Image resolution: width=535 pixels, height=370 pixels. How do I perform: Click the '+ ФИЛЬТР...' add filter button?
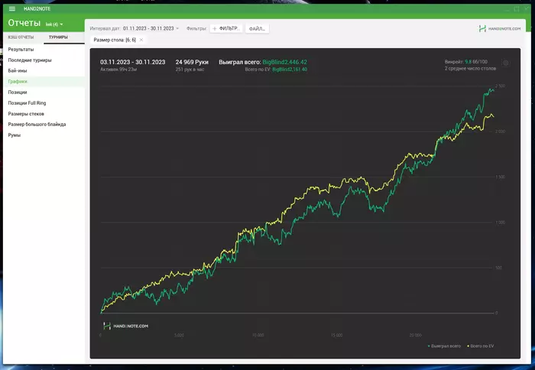(x=226, y=29)
